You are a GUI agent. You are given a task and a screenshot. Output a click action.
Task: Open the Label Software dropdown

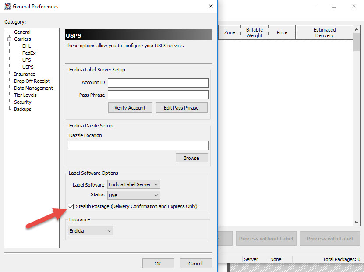click(134, 184)
